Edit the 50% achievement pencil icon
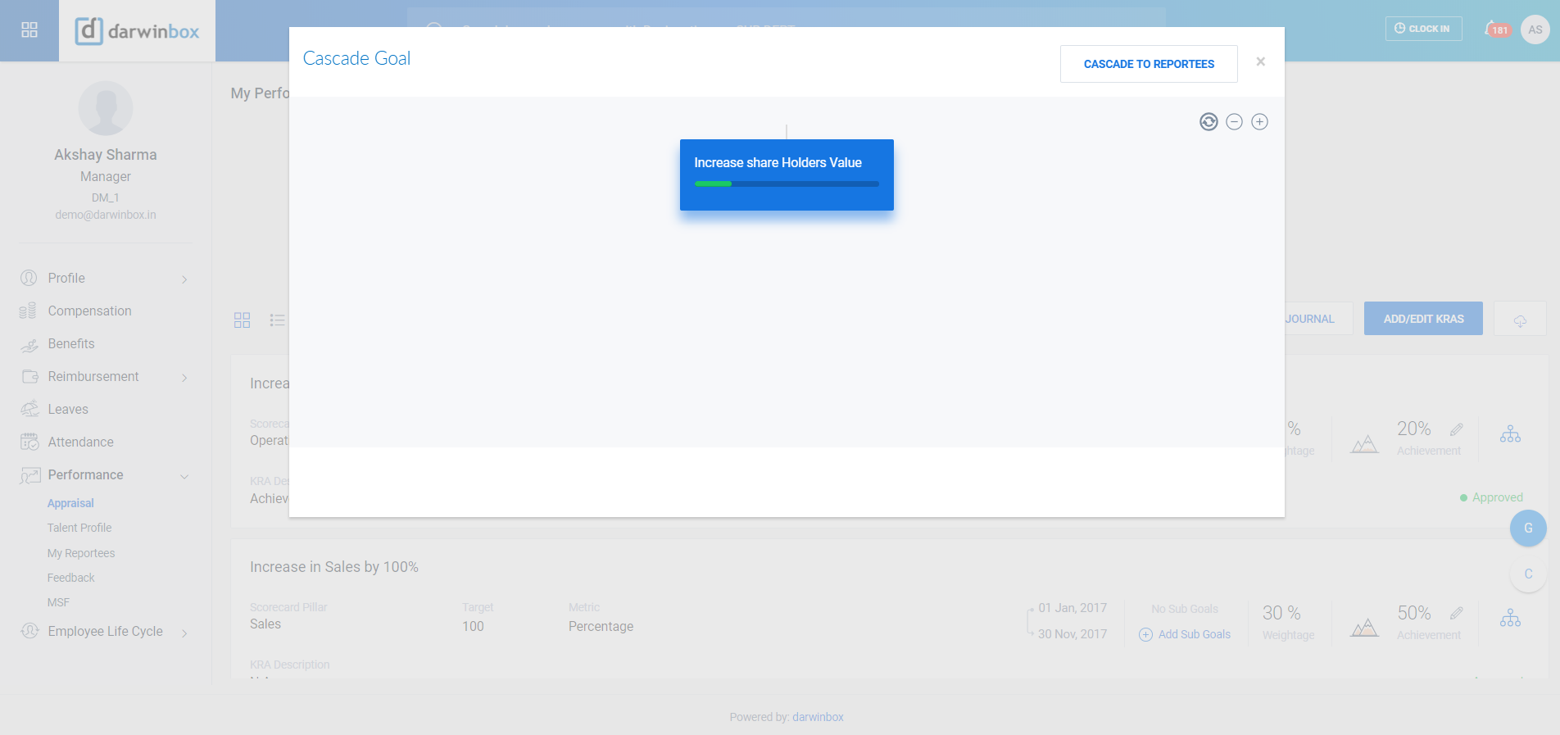 point(1456,613)
